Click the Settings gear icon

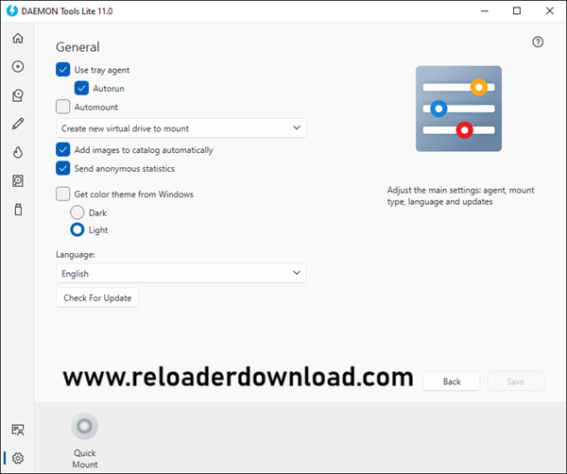18,458
